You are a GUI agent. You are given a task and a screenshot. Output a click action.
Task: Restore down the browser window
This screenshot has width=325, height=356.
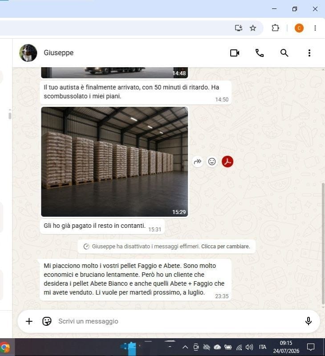pyautogui.click(x=295, y=9)
